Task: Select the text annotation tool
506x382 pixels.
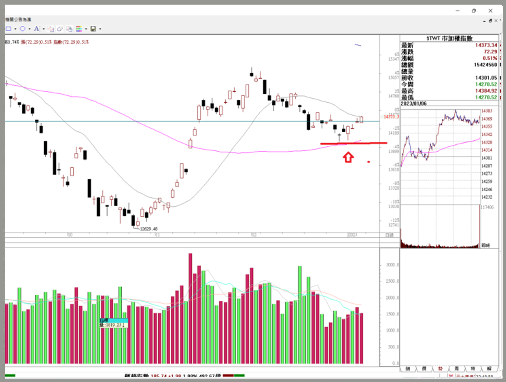Action: pos(36,29)
